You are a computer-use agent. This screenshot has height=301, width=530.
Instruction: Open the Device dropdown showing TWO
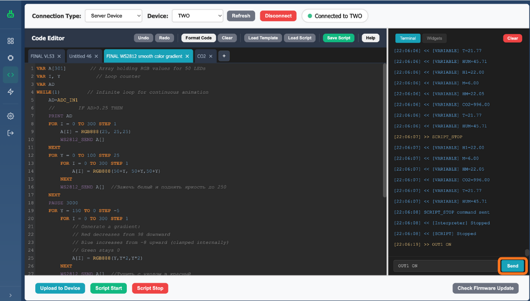(x=197, y=16)
